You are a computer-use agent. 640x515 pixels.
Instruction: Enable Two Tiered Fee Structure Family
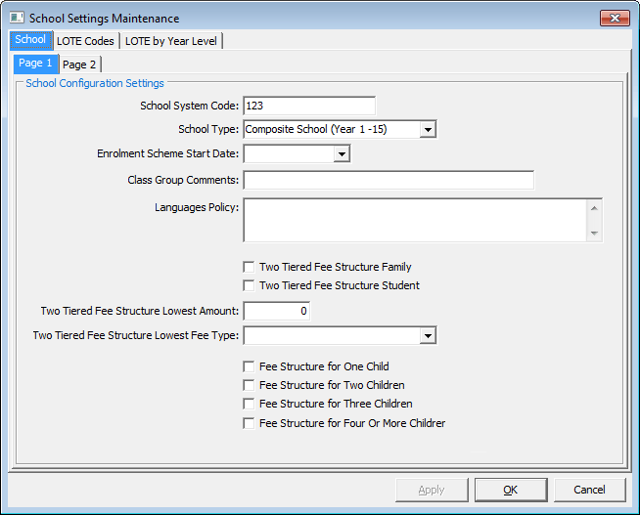point(249,267)
